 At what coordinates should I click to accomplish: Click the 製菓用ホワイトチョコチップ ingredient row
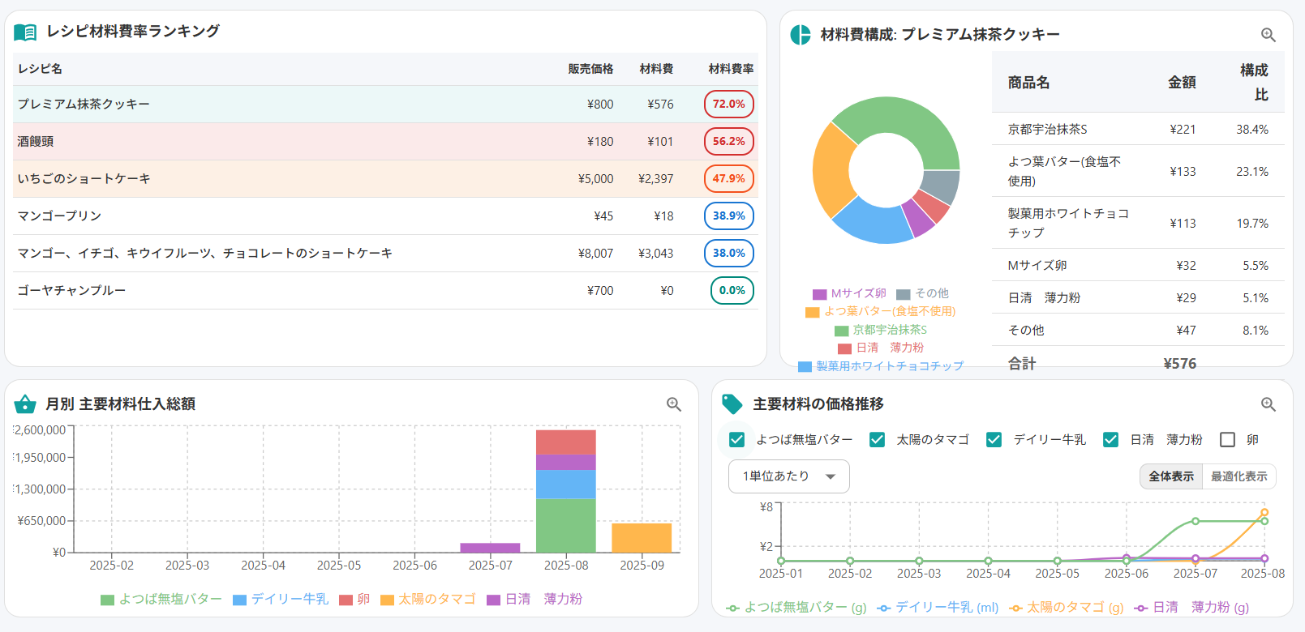[1138, 223]
